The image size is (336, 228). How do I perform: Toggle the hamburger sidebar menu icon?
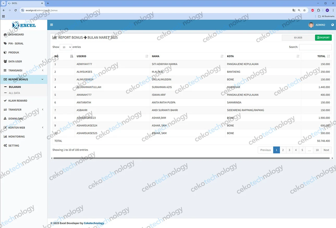click(52, 25)
